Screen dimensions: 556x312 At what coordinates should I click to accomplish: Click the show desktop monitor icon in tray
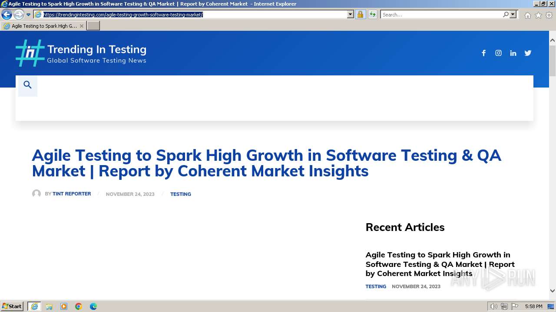(x=551, y=306)
